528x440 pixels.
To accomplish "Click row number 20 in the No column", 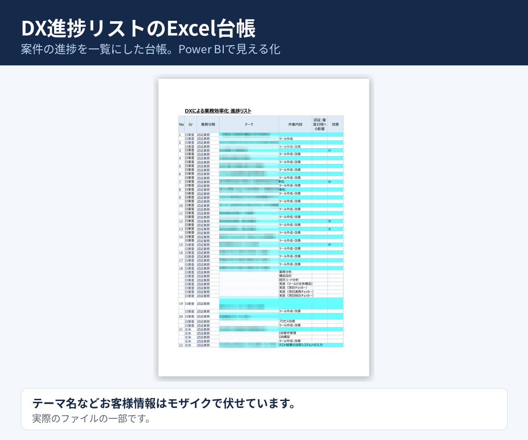I will (181, 317).
